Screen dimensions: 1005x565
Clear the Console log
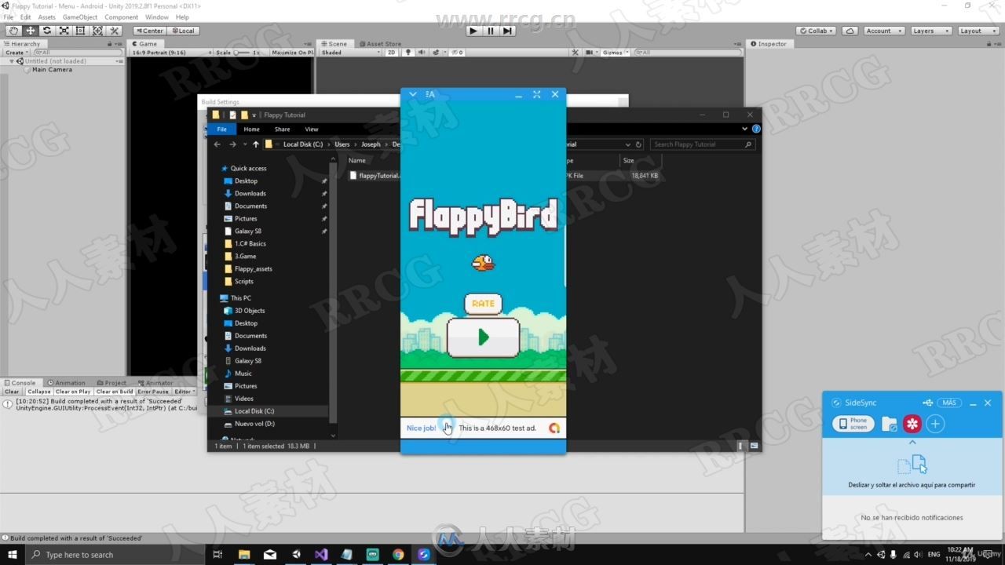[12, 392]
